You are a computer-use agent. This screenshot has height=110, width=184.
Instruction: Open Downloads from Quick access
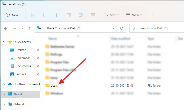(23, 58)
